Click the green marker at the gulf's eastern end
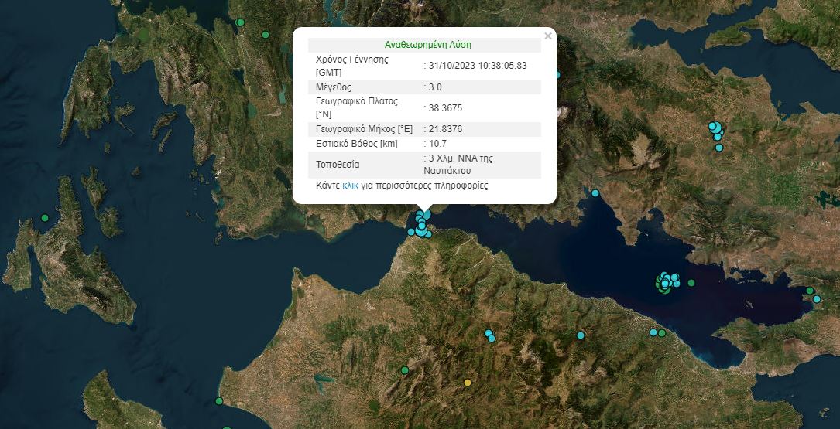The image size is (840, 429). click(x=810, y=291)
